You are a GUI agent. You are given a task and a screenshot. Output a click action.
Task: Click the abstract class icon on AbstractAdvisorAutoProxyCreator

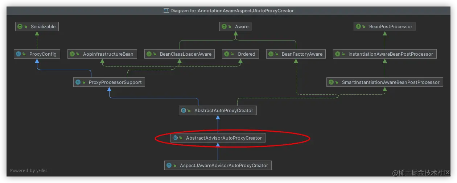click(x=176, y=138)
